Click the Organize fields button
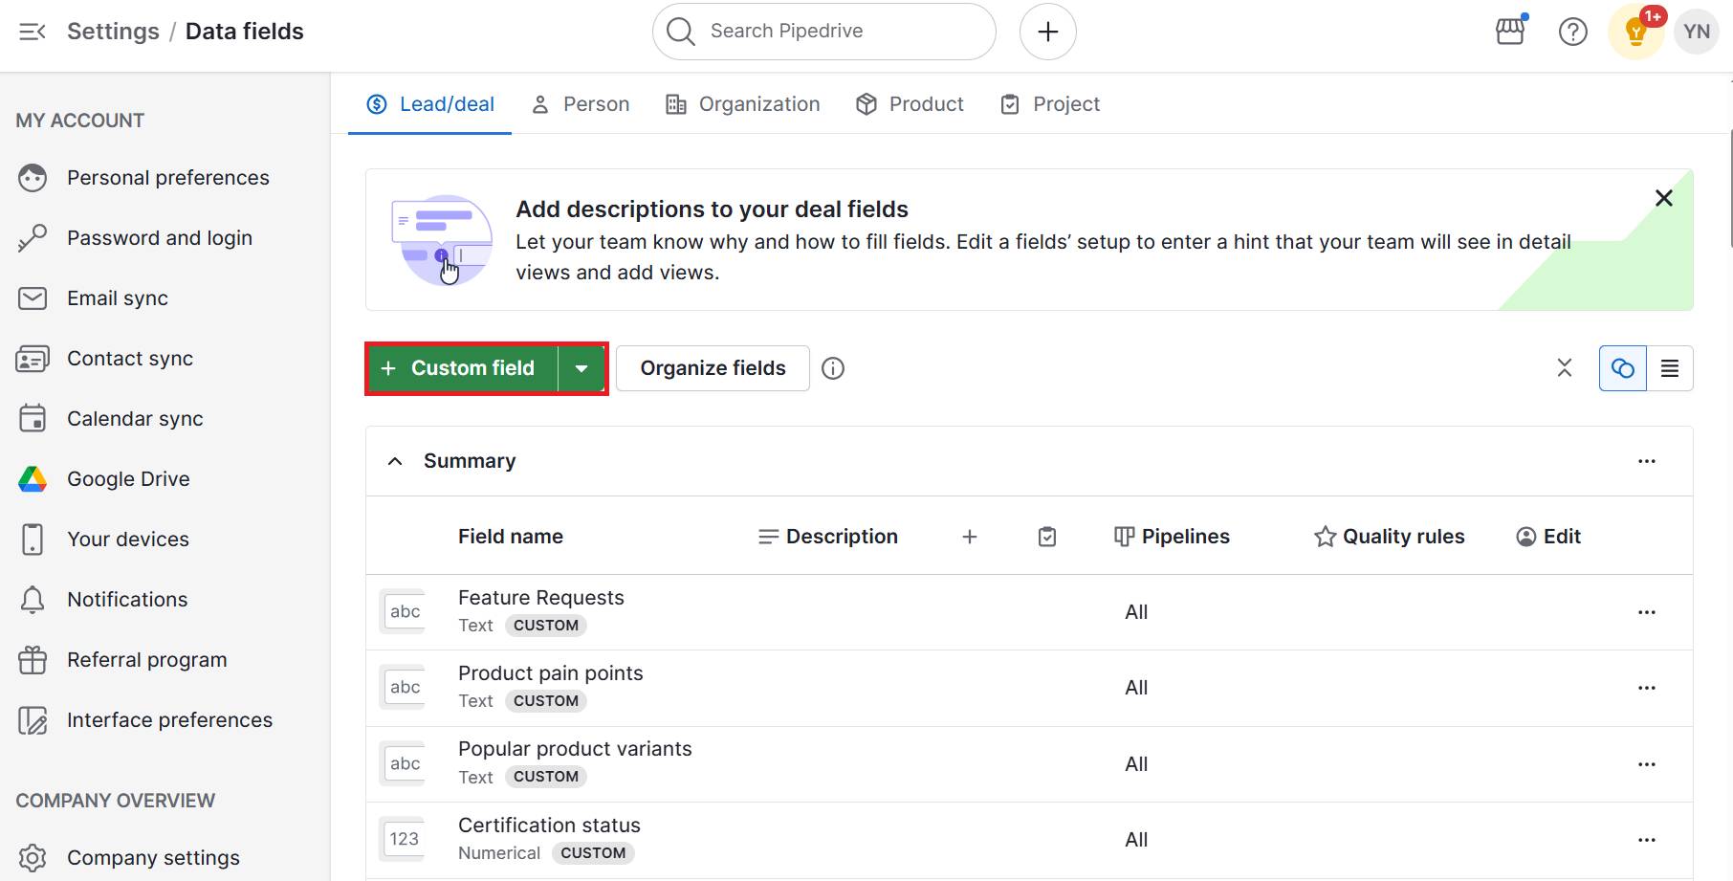The height and width of the screenshot is (881, 1733). [712, 367]
